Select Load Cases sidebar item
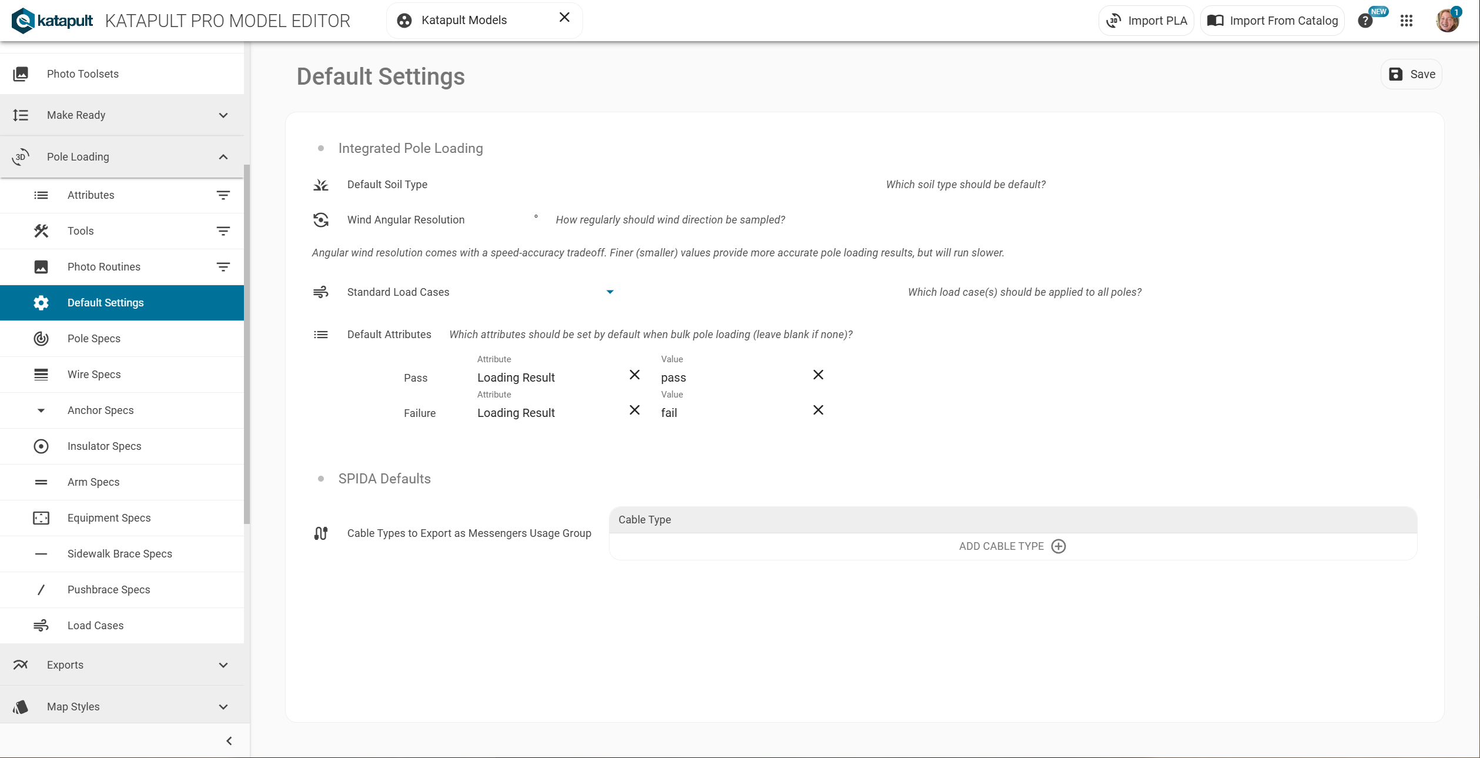The image size is (1480, 758). click(x=95, y=626)
